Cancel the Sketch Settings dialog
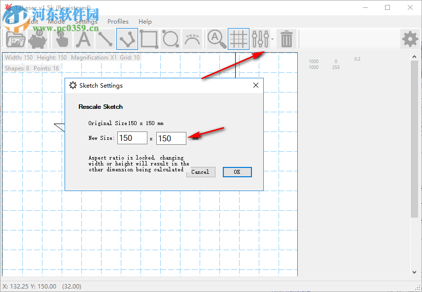The width and height of the screenshot is (422, 292). click(201, 172)
